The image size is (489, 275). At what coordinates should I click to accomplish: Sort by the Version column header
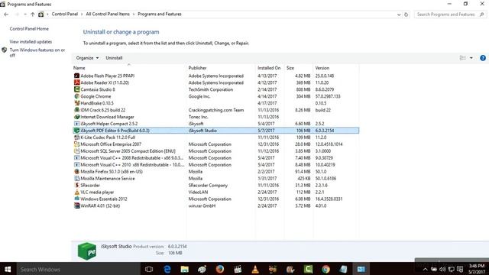click(336, 68)
